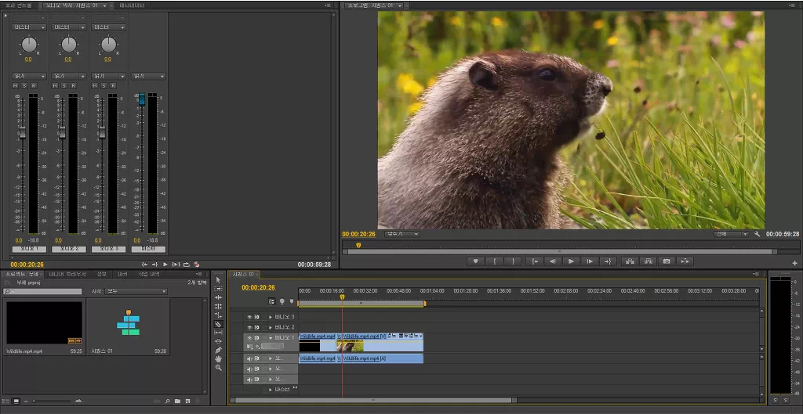Select the Track Select tool

219,289
